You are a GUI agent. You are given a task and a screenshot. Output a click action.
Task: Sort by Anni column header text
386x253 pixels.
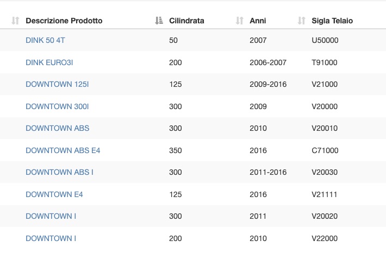tap(258, 21)
